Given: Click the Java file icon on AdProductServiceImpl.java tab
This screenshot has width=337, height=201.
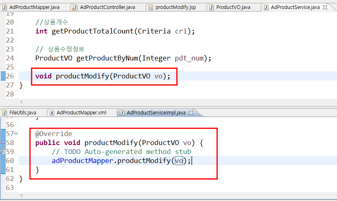Looking at the screenshot, I should (122, 113).
